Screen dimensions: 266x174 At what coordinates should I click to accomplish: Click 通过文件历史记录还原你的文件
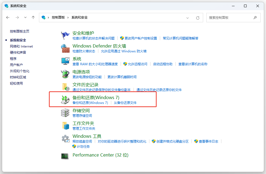click(159, 90)
